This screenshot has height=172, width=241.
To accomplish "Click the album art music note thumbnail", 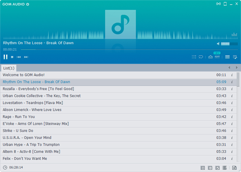I will point(120,24).
